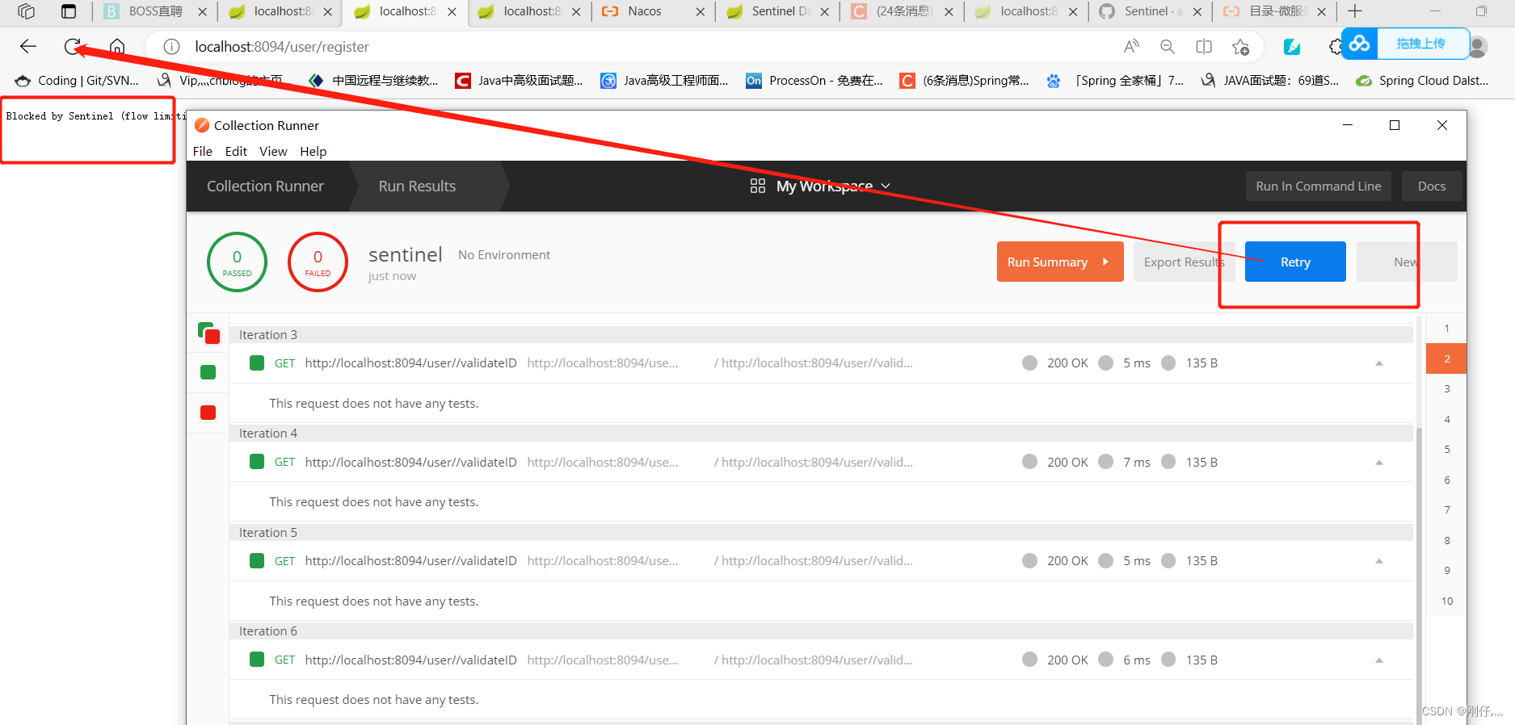Click the 拖拽上传 upload button
This screenshot has height=725, width=1515.
tap(1421, 44)
